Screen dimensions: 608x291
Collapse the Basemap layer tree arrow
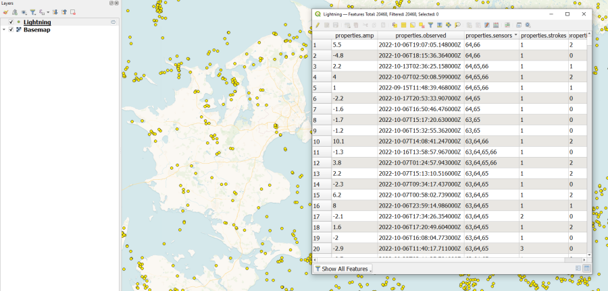(x=4, y=30)
